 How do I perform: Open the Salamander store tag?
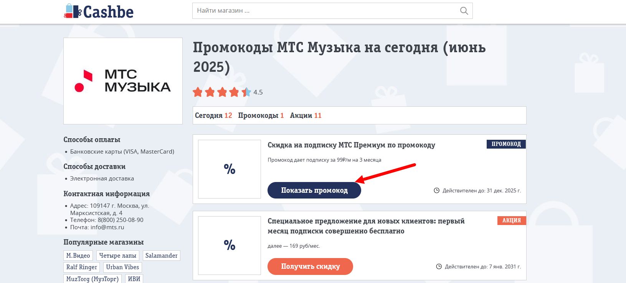pyautogui.click(x=161, y=256)
